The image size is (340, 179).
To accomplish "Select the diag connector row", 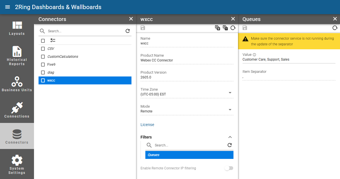I will click(x=85, y=73).
